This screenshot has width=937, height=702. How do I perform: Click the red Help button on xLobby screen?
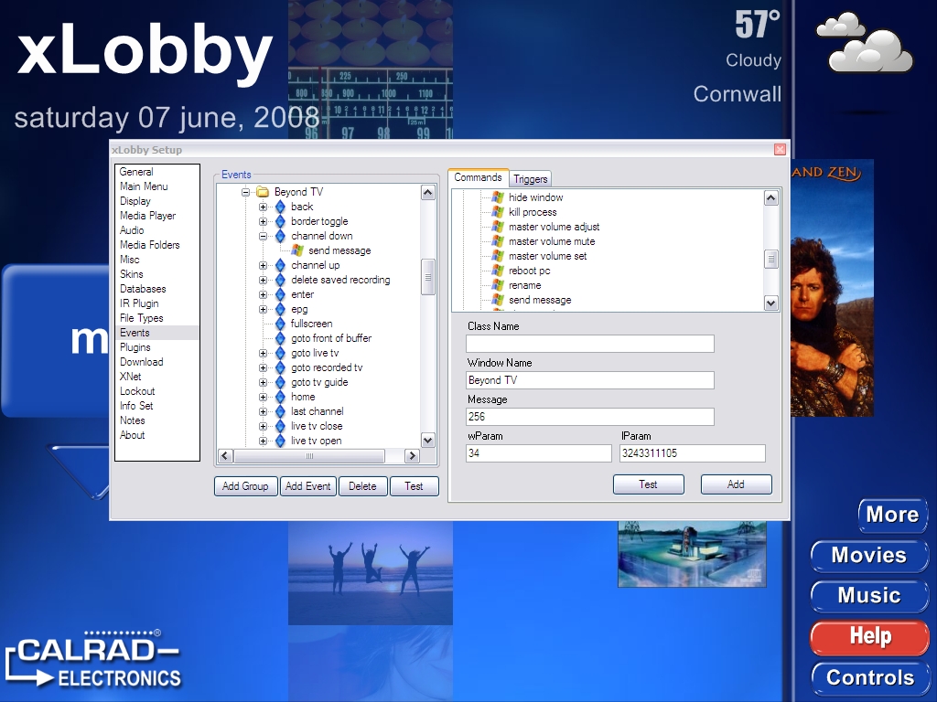(869, 636)
